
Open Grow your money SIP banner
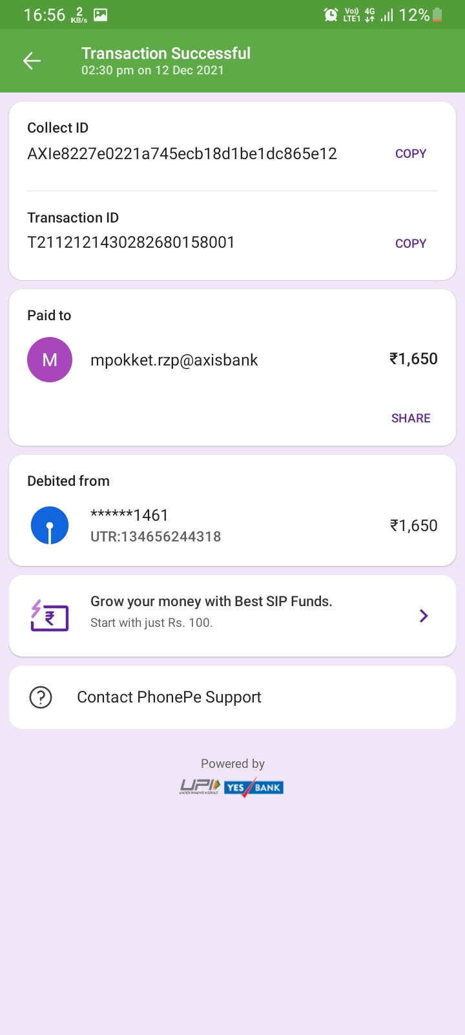point(211,611)
